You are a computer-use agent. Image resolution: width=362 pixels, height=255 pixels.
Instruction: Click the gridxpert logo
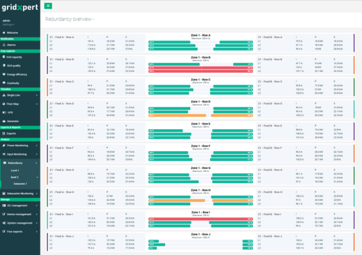click(20, 7)
